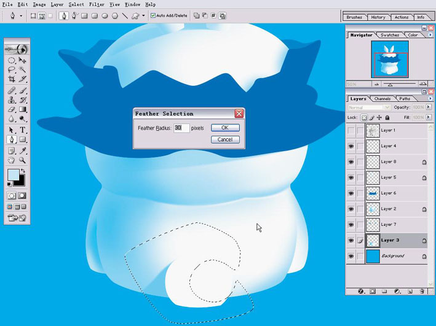
Task: Hide Layer 8 visibility eye
Action: (x=351, y=161)
